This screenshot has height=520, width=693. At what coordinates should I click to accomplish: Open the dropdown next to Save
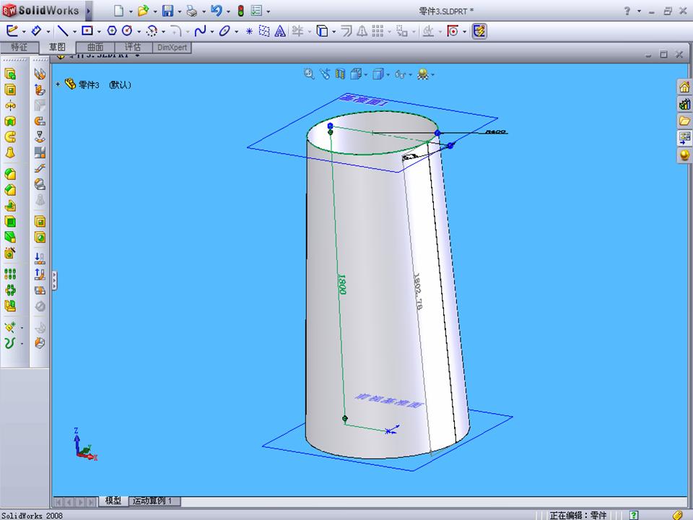point(180,12)
